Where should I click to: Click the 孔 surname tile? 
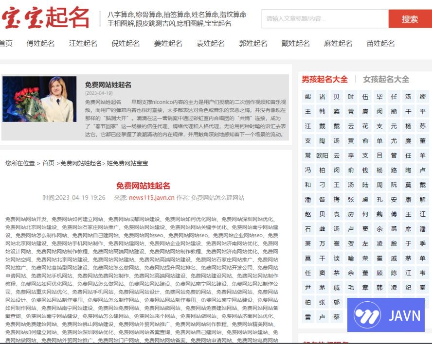[x=379, y=200]
